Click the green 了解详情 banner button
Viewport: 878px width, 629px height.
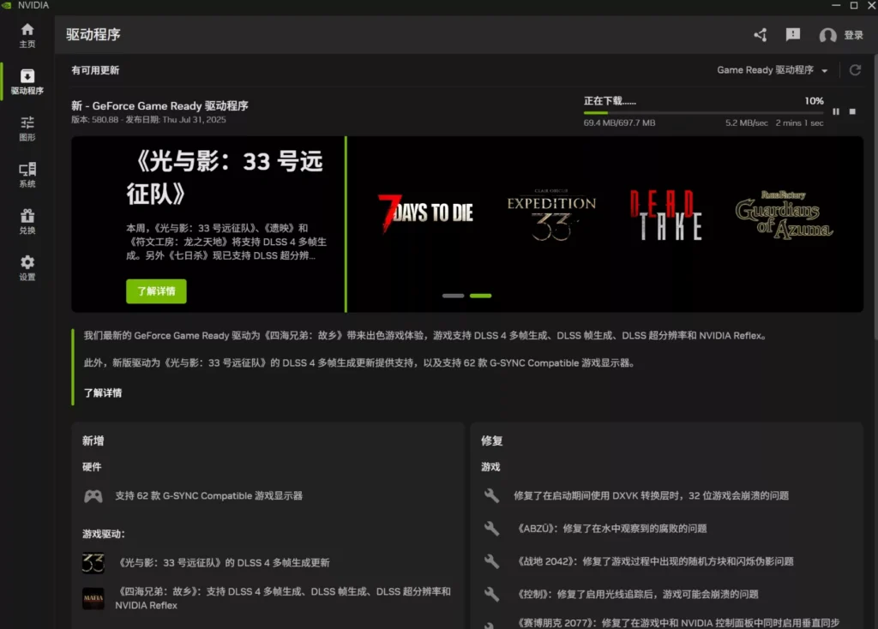tap(154, 291)
